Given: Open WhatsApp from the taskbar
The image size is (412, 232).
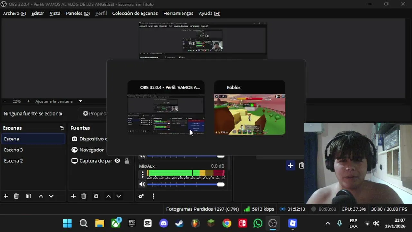Looking at the screenshot, I should click(258, 223).
